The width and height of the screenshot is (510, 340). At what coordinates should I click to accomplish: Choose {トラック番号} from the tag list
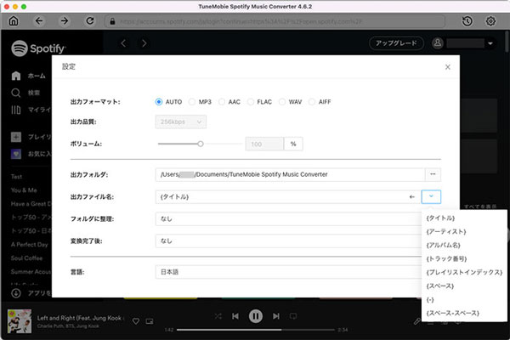446,259
